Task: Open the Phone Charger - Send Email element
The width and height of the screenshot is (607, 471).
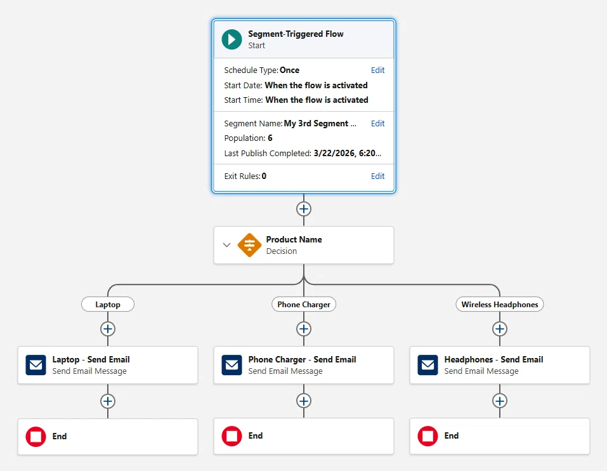Action: pos(304,365)
